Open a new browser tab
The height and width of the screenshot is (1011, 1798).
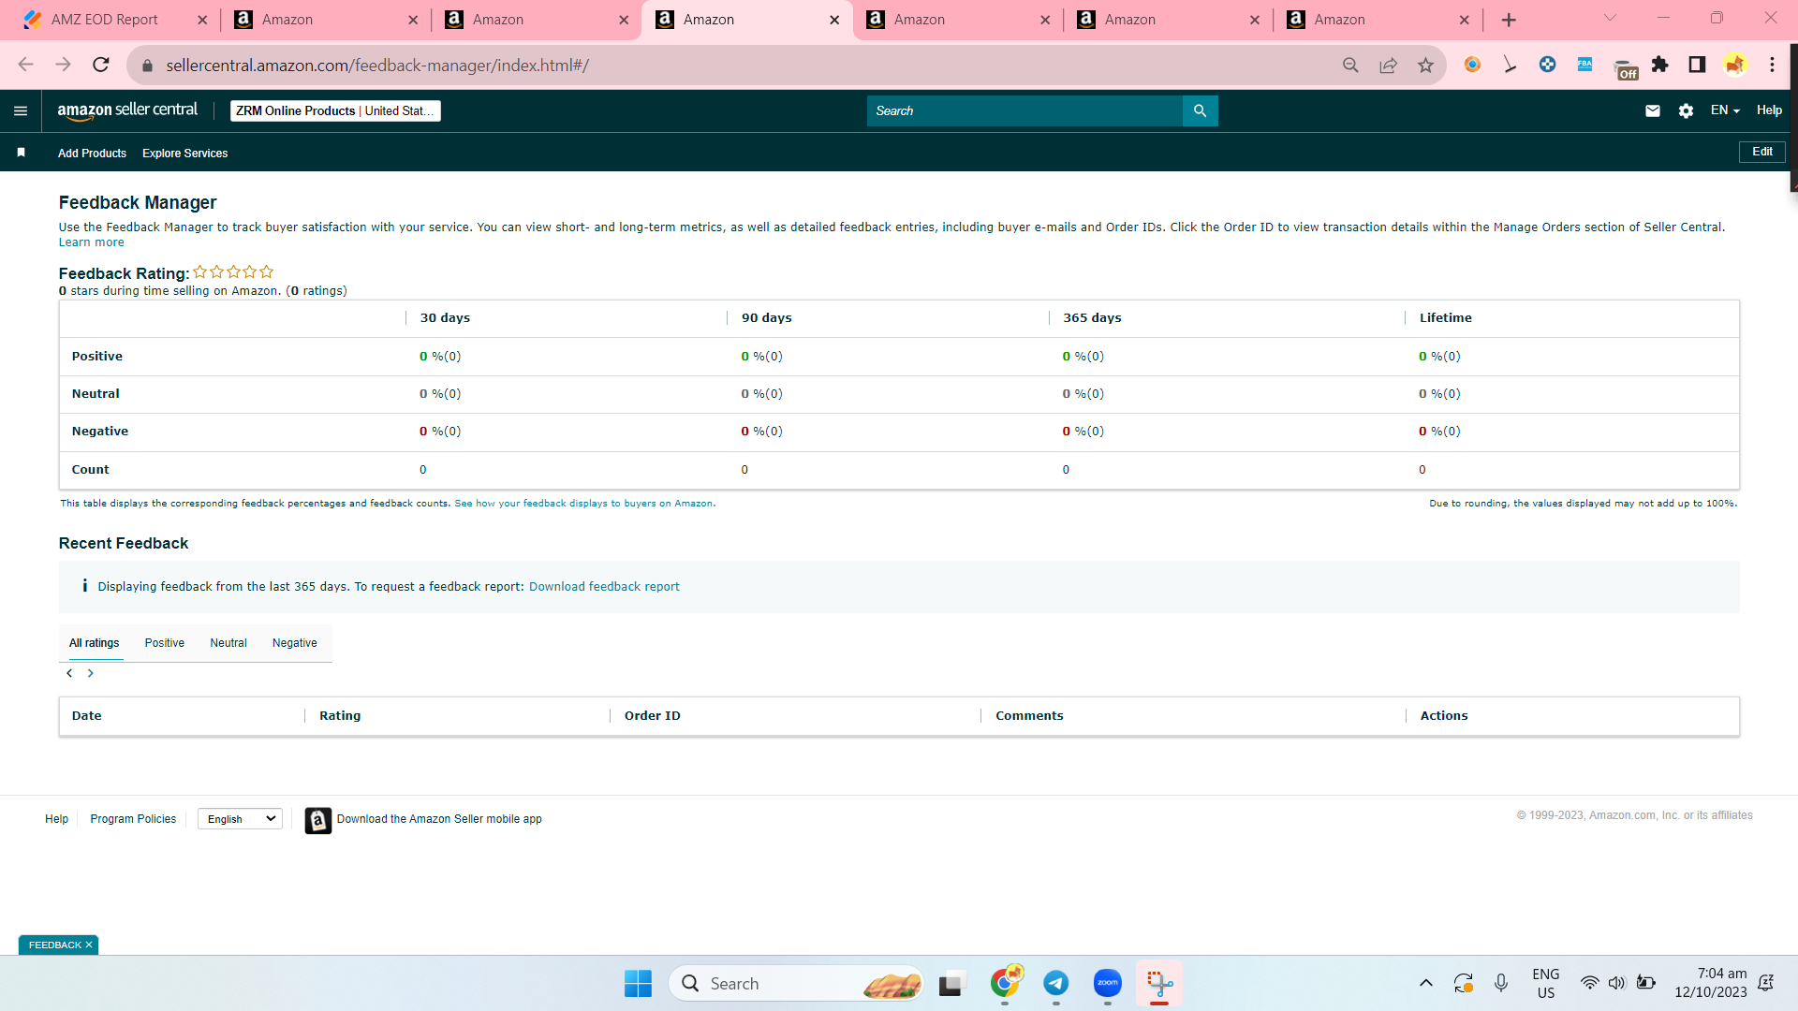(x=1509, y=20)
